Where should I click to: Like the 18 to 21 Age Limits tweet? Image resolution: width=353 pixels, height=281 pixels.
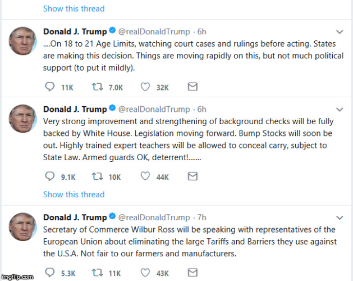pyautogui.click(x=145, y=87)
